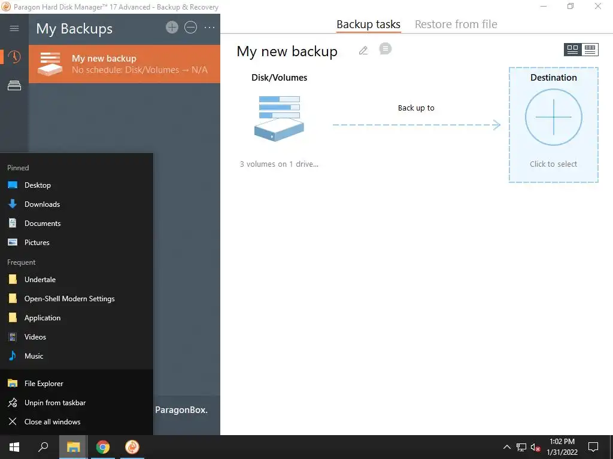
Task: Open Desktop from pinned jump list
Action: (77, 185)
